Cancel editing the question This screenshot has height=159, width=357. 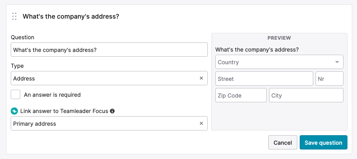(x=283, y=142)
